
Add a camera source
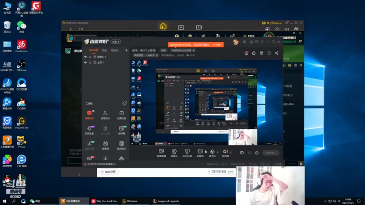174,153
